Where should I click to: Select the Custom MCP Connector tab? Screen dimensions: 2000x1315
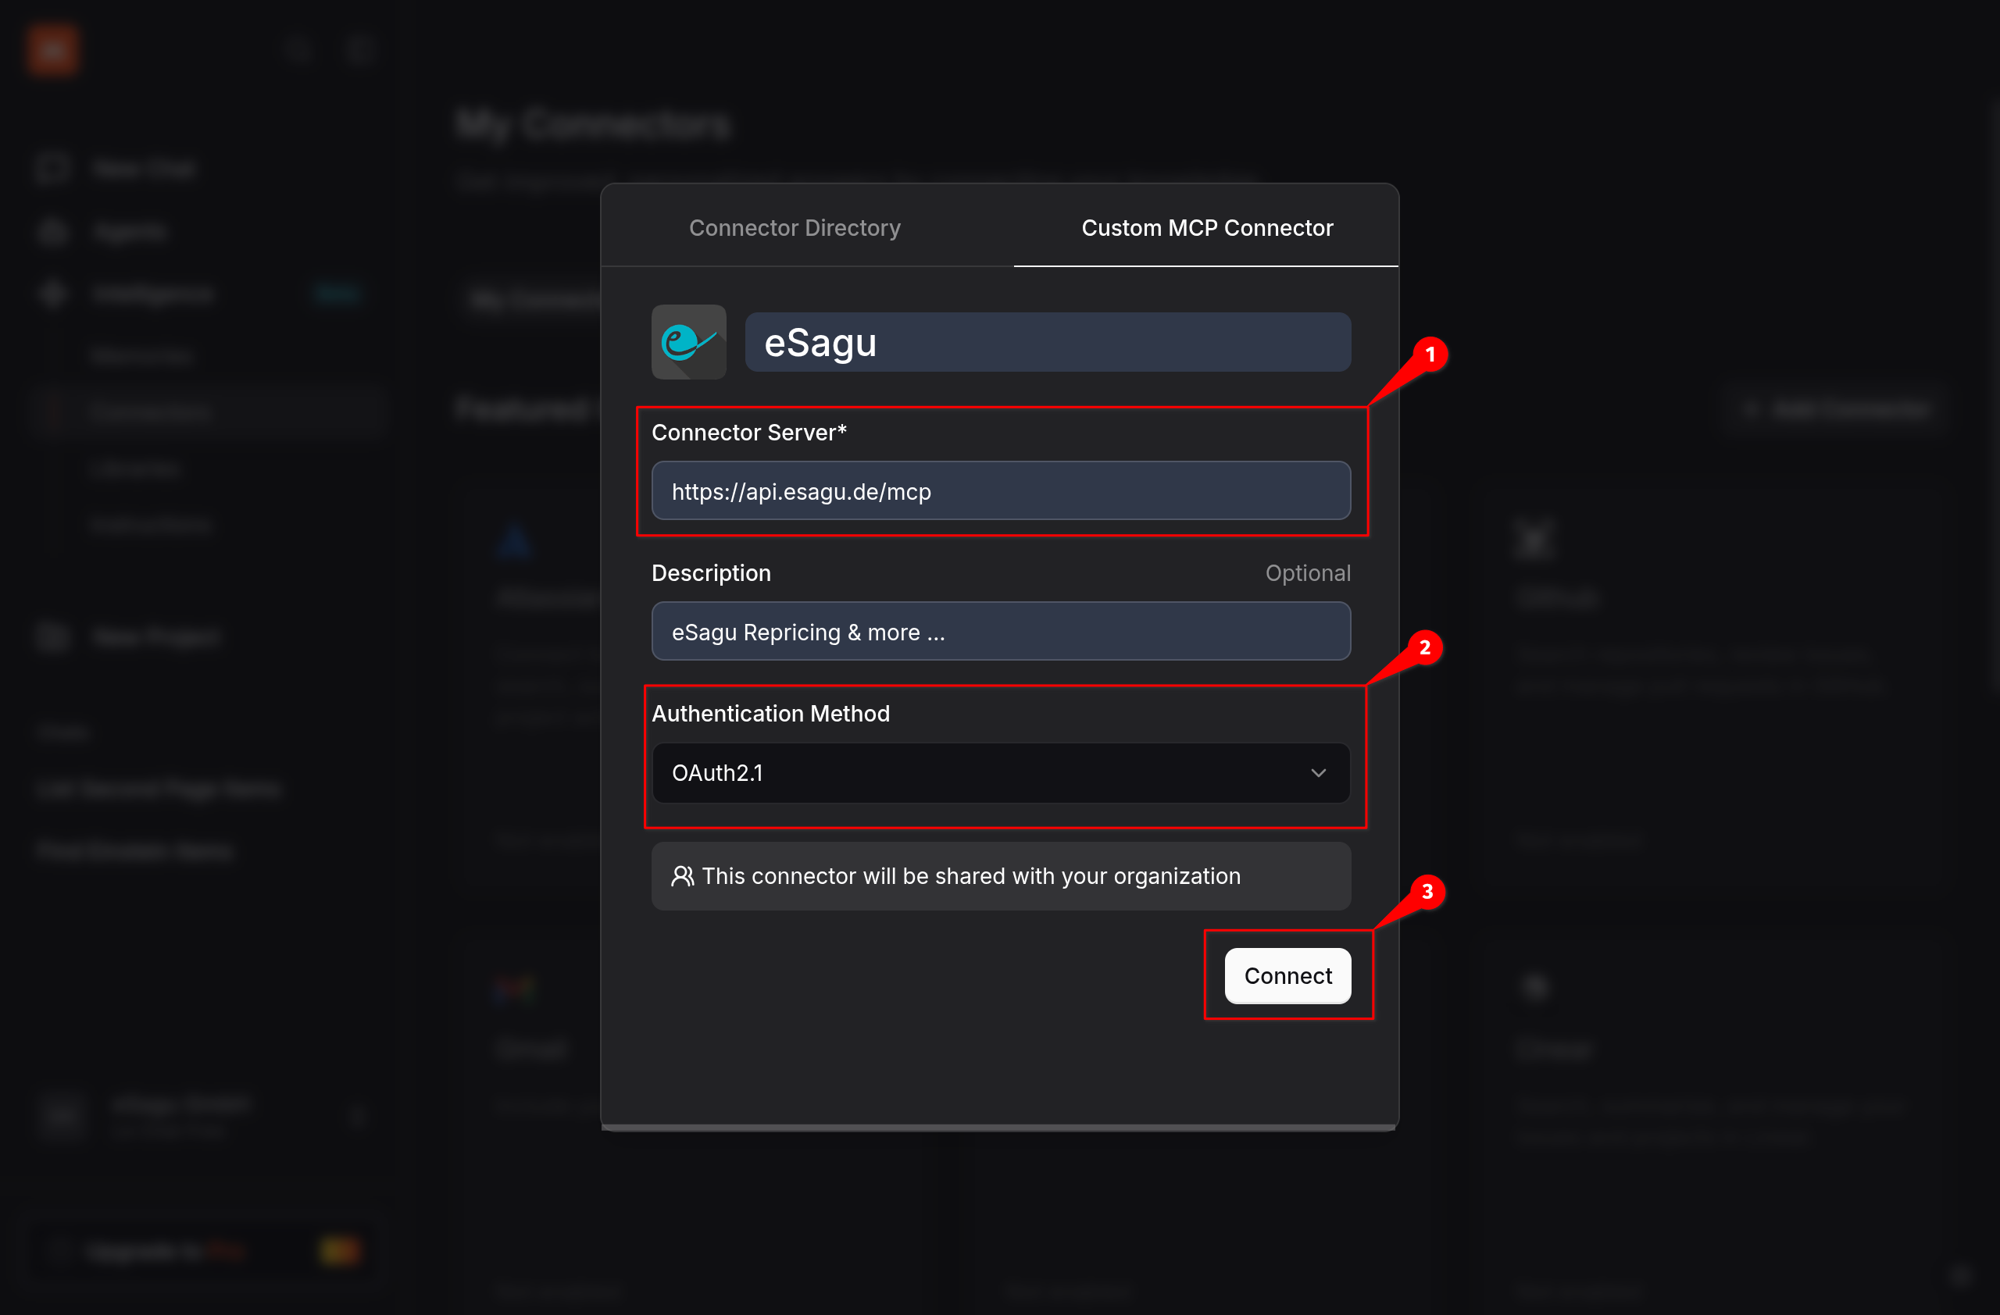pos(1206,227)
